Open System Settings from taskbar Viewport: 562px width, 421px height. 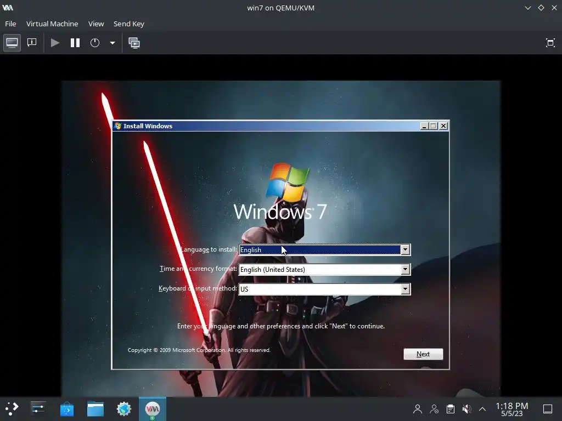point(38,408)
